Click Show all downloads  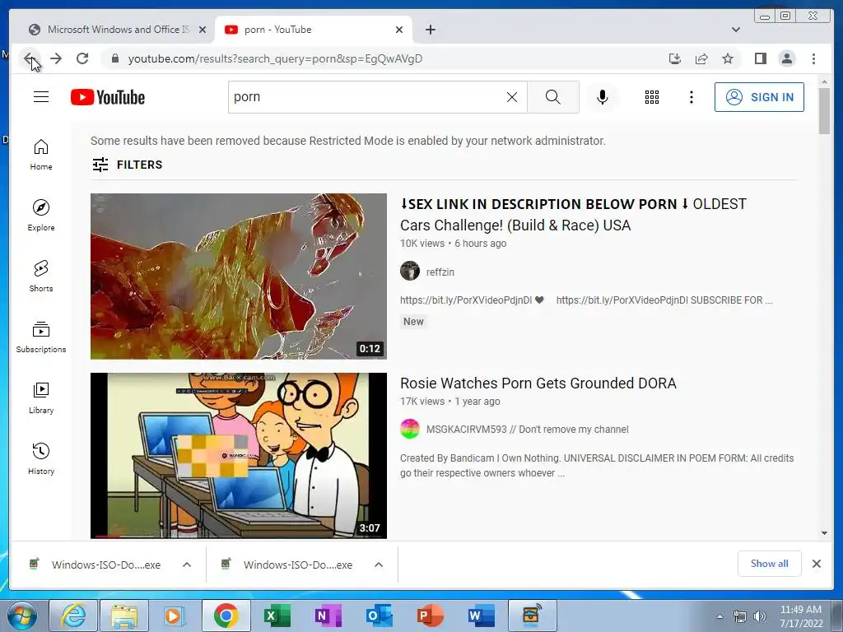[x=770, y=563]
